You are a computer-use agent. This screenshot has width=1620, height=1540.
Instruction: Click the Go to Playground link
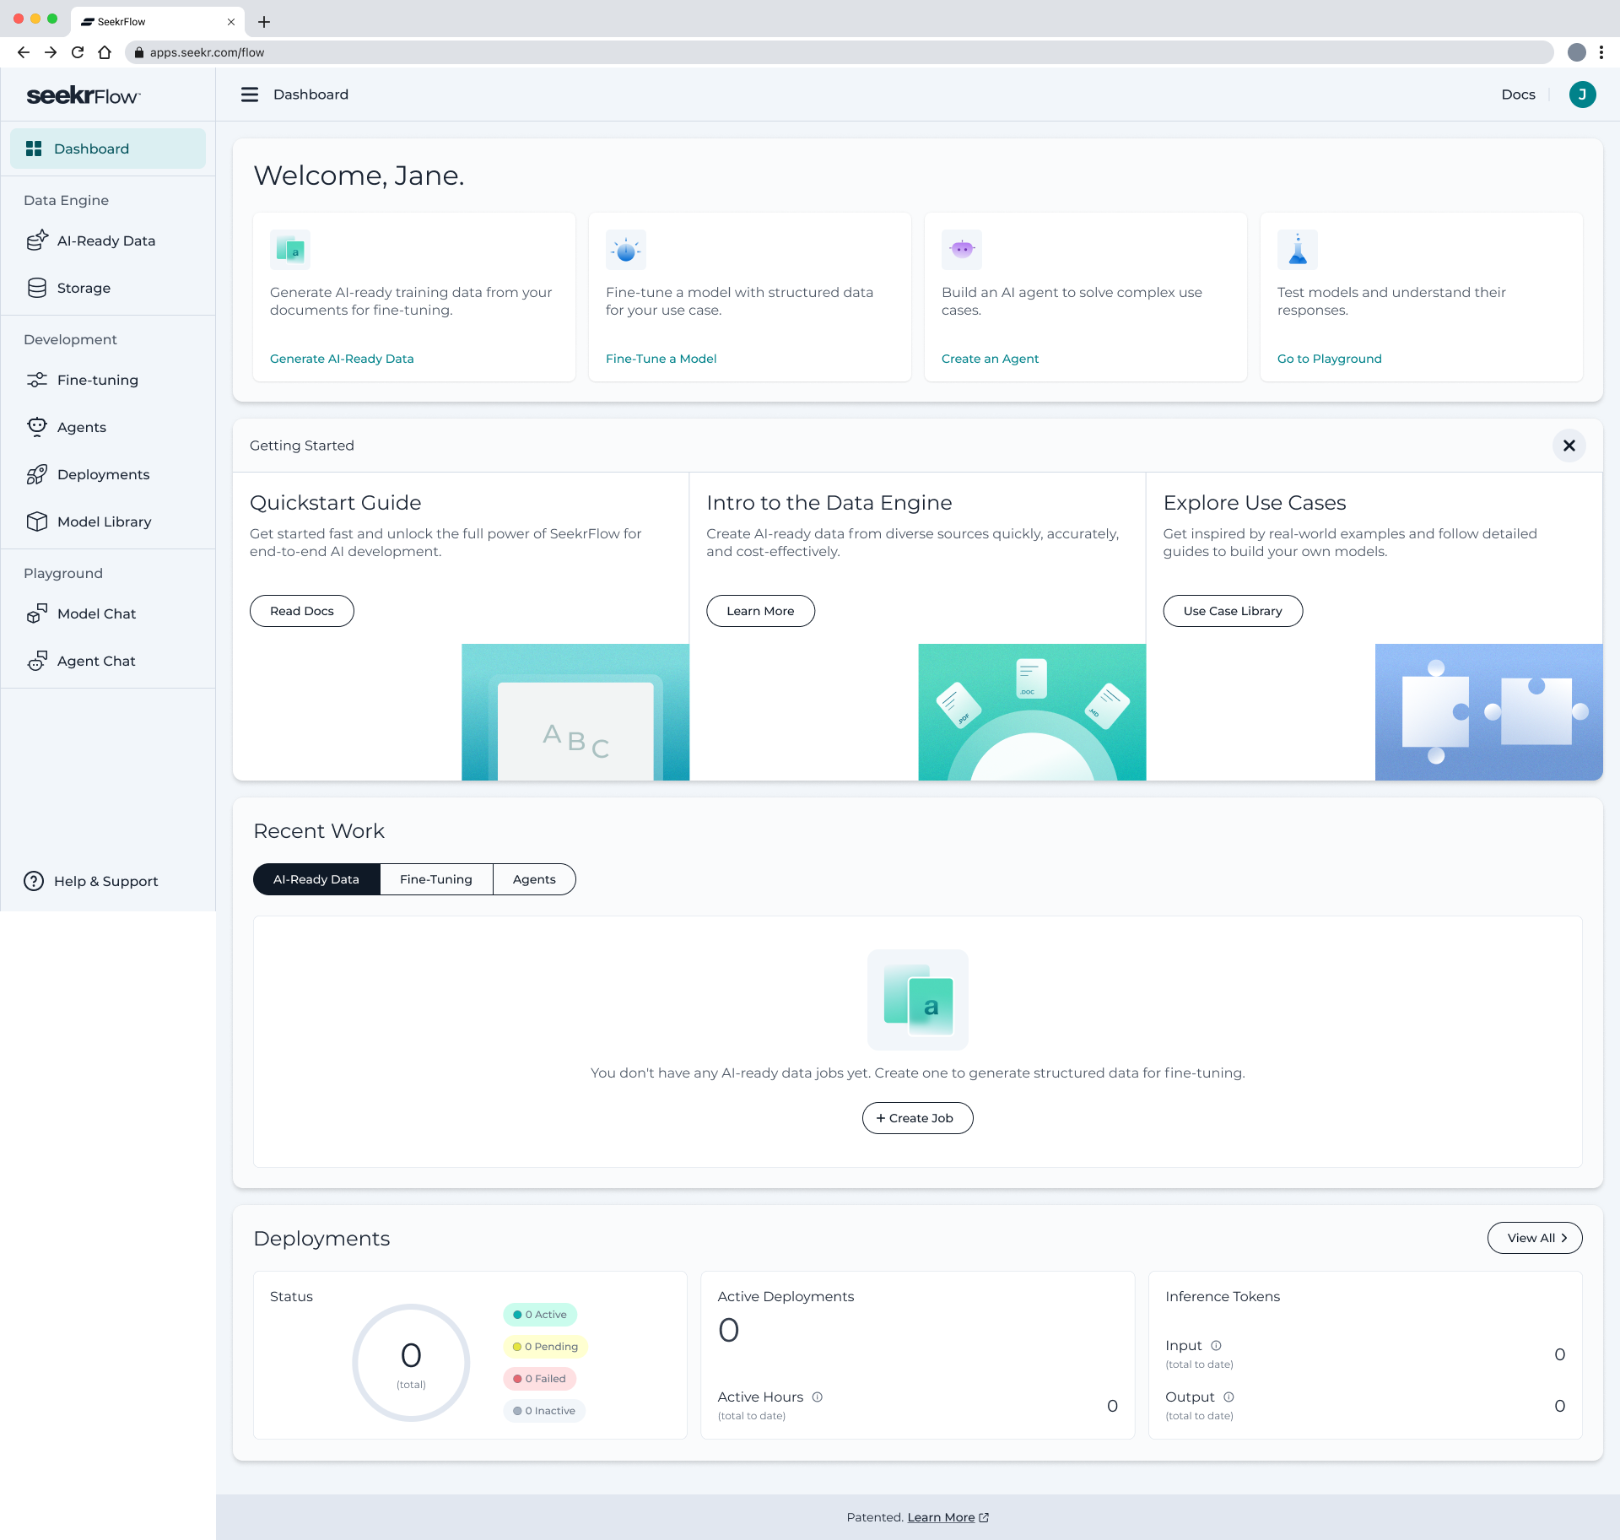coord(1329,359)
